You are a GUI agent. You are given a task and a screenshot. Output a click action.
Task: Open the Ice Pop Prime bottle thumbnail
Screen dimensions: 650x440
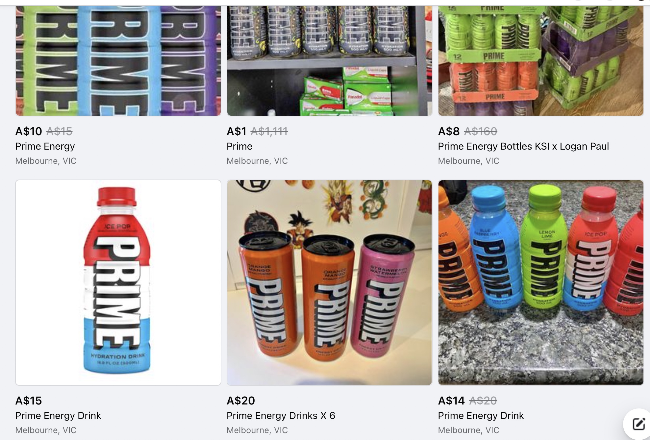pos(118,282)
